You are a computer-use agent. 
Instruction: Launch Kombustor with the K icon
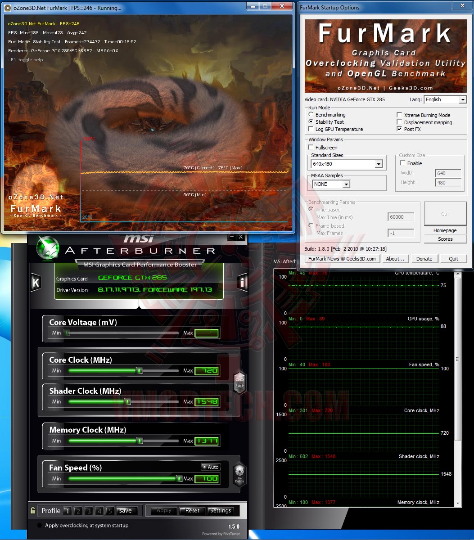36,283
